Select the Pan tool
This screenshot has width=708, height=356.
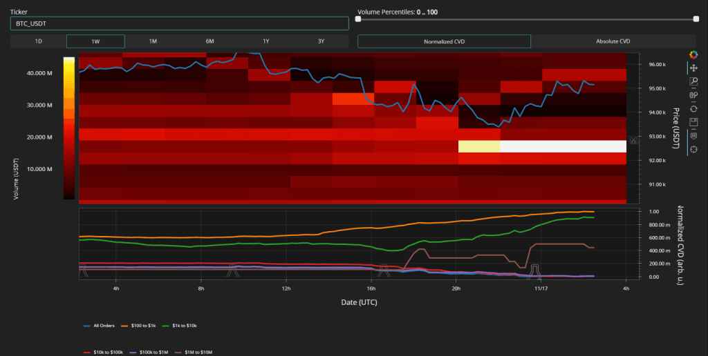coord(693,68)
